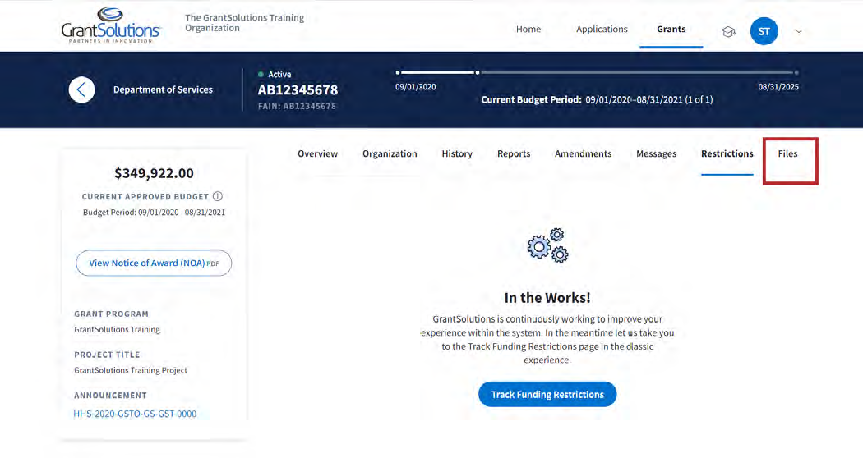Go to Applications in top navigation
Screen dimensions: 863x458
pyautogui.click(x=602, y=30)
